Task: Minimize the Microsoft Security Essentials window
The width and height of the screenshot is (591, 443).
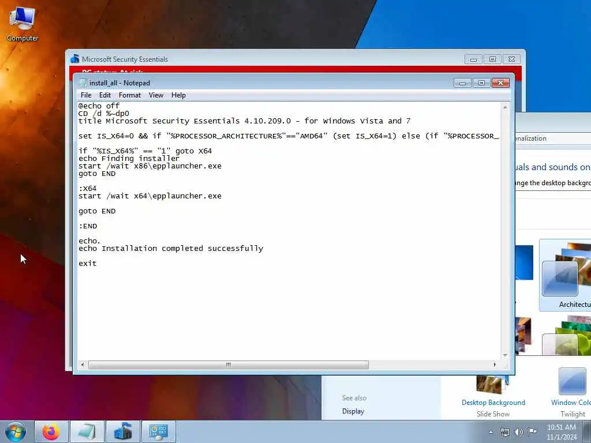Action: tap(473, 59)
